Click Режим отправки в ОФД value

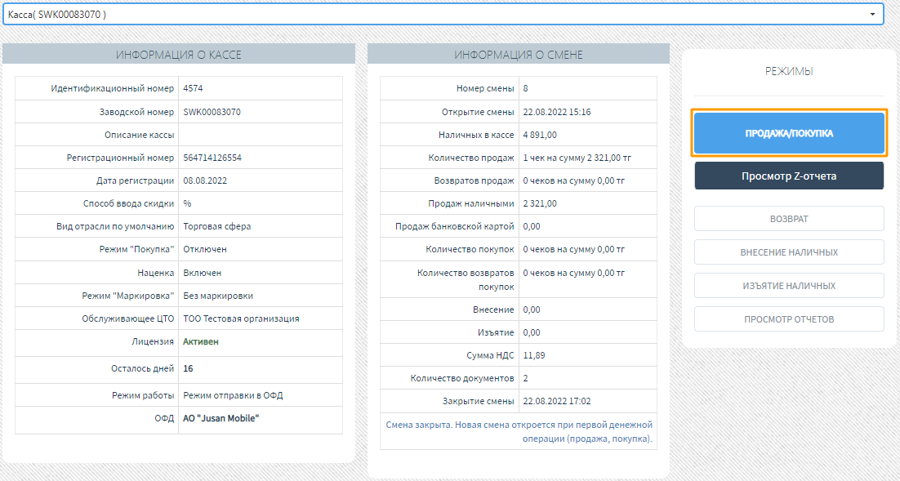pyautogui.click(x=233, y=395)
